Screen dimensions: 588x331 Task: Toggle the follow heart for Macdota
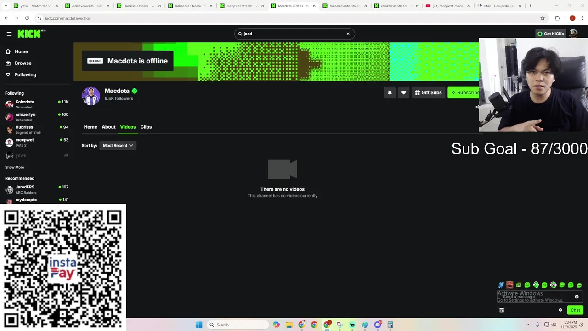tap(403, 92)
